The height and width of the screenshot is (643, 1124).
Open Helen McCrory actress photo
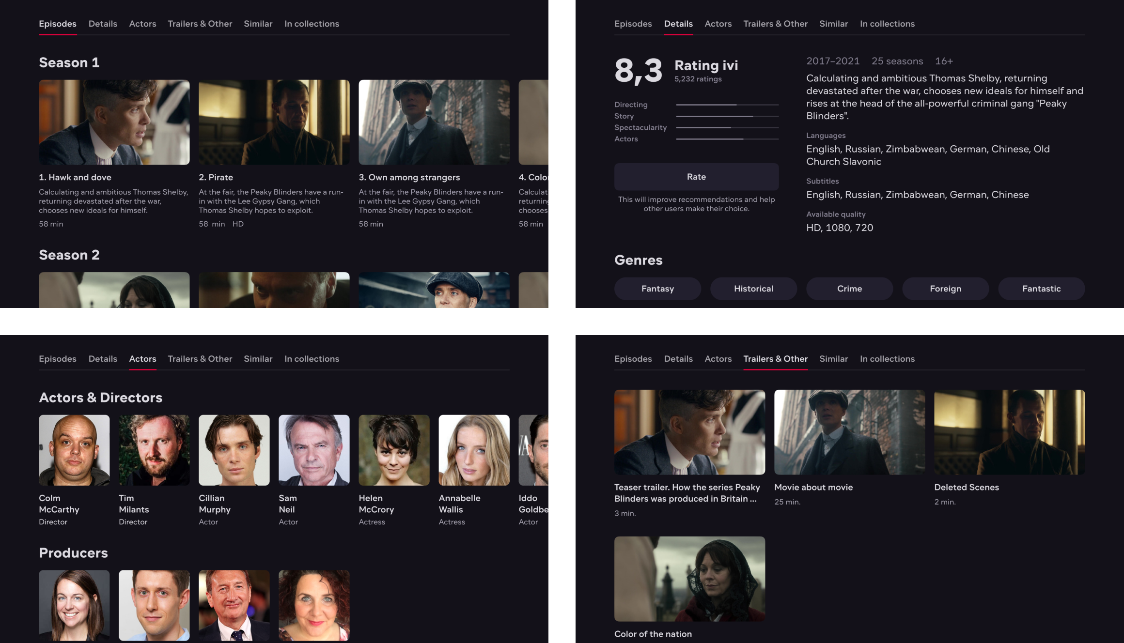pos(394,450)
